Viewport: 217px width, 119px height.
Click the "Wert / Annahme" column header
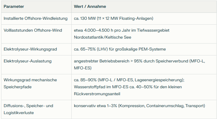(90, 6)
